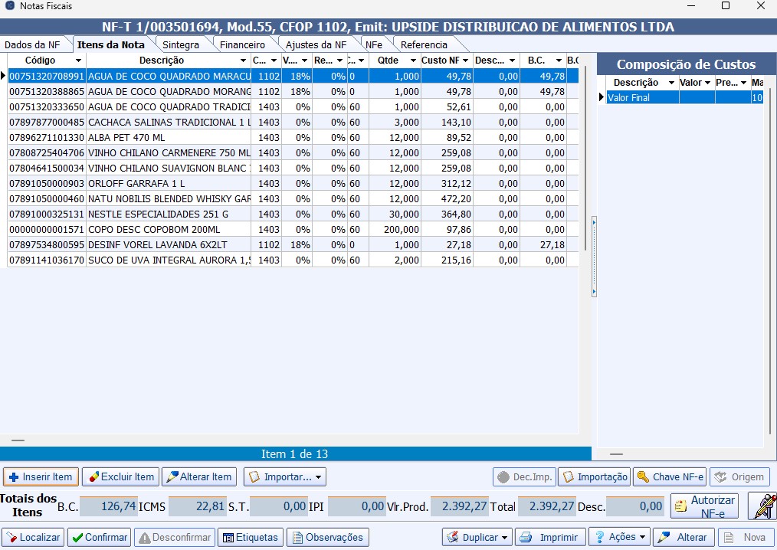Click the Imprimir printer button

pyautogui.click(x=550, y=537)
